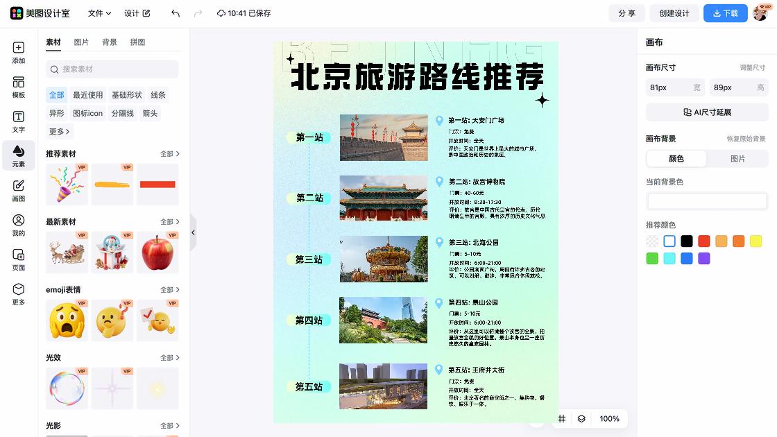Switch to the 素材 tab
Screen dimensions: 777x437
pos(53,42)
